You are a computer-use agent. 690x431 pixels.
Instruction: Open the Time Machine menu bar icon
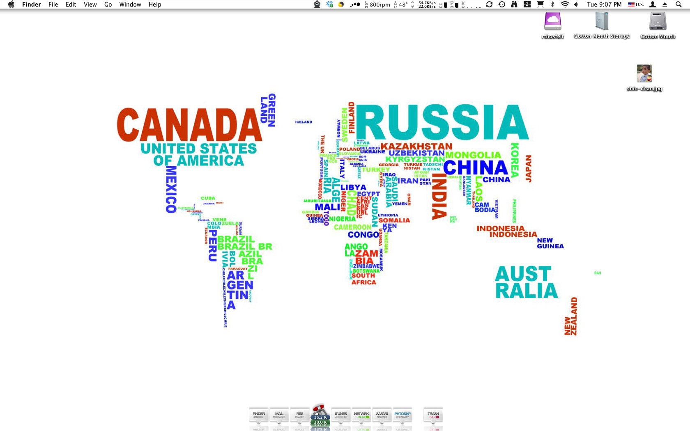click(502, 5)
